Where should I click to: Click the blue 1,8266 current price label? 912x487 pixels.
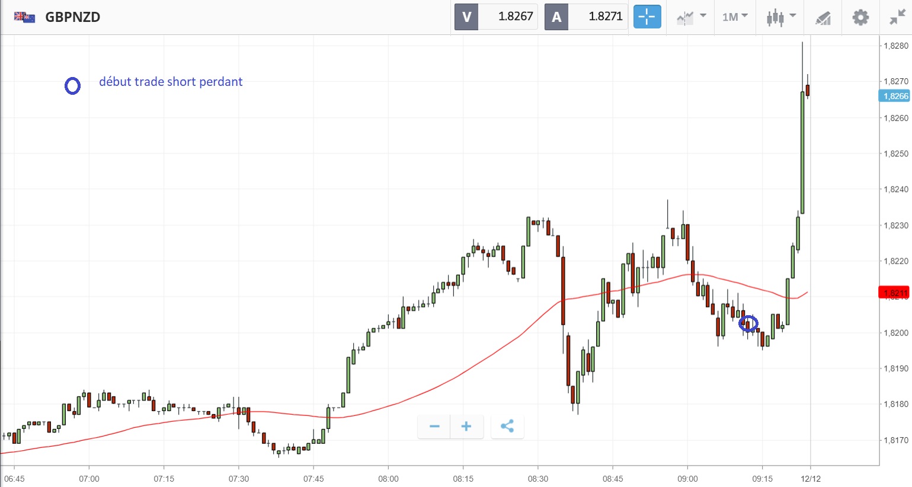click(895, 96)
